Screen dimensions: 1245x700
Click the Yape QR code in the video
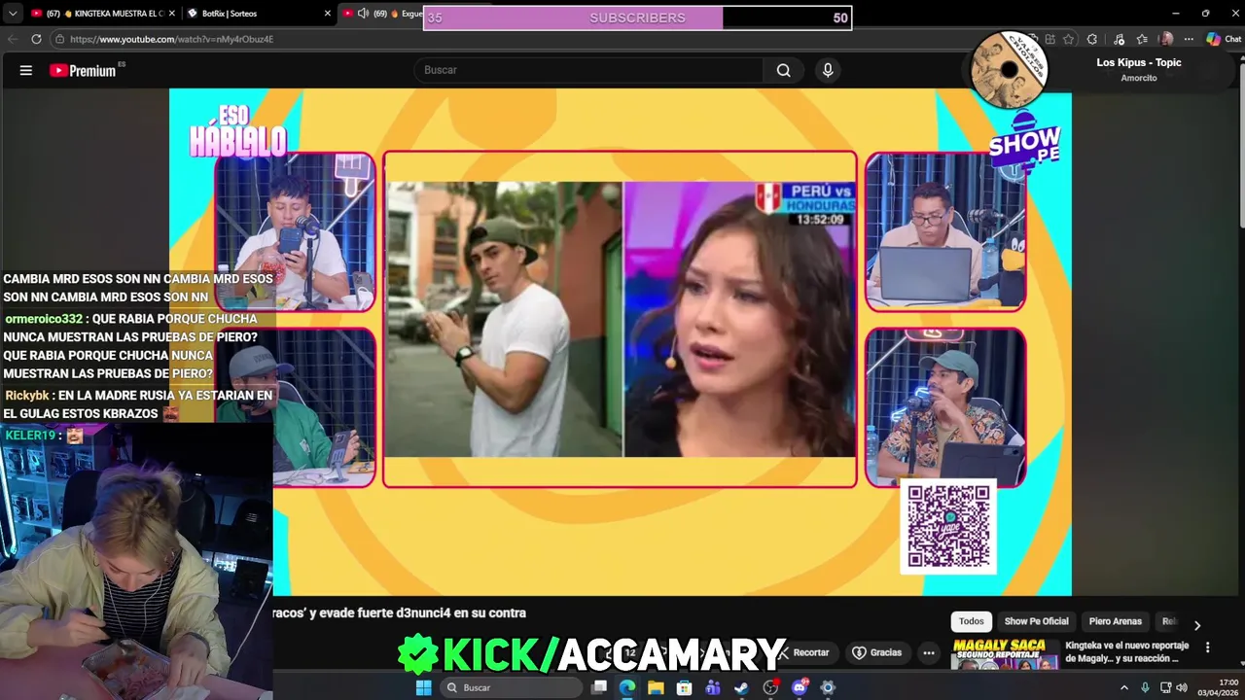(948, 526)
